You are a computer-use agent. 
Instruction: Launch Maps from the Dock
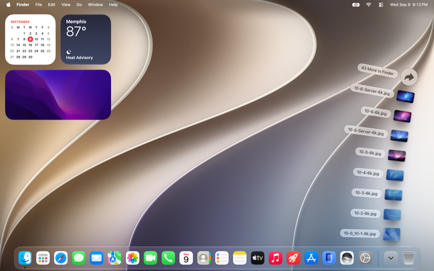coord(114,258)
